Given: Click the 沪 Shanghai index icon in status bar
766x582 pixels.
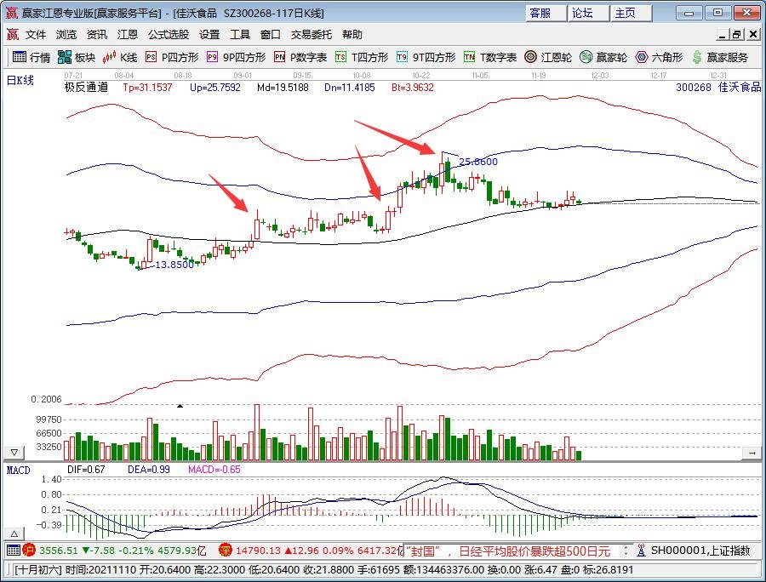Looking at the screenshot, I should click(29, 551).
